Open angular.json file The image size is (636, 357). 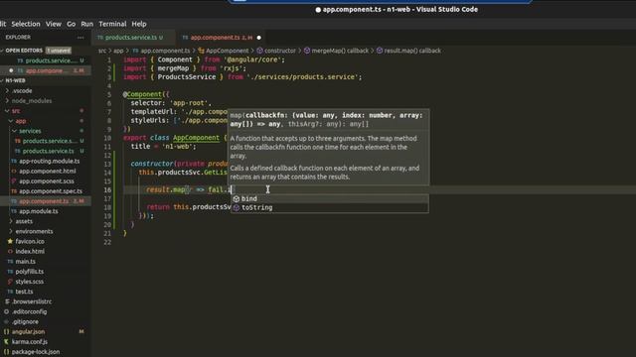pyautogui.click(x=28, y=331)
